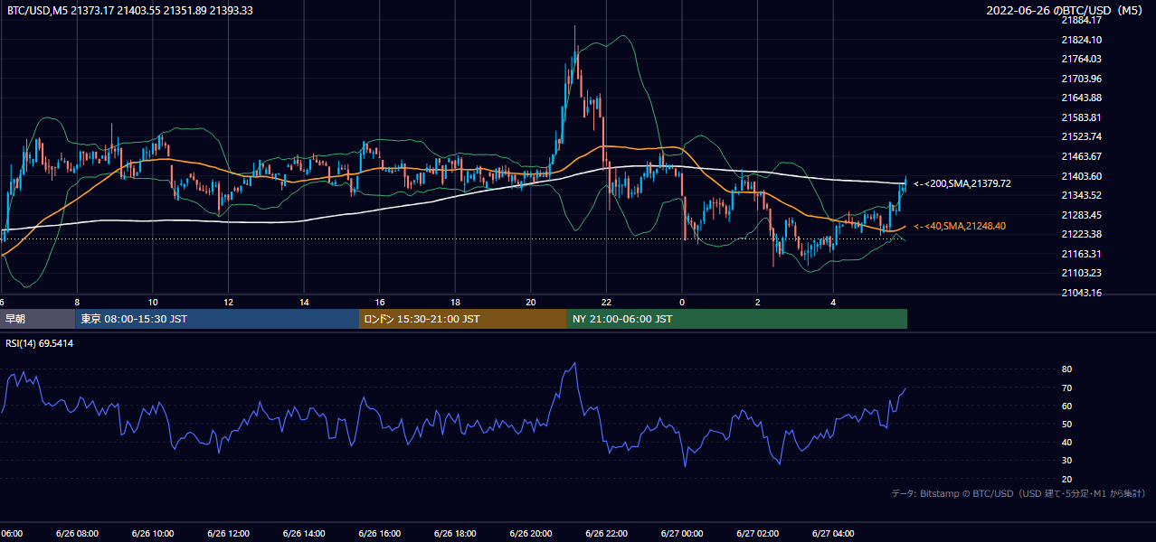Click price axis label 21583.81
Image resolution: width=1156 pixels, height=542 pixels.
pyautogui.click(x=1081, y=117)
